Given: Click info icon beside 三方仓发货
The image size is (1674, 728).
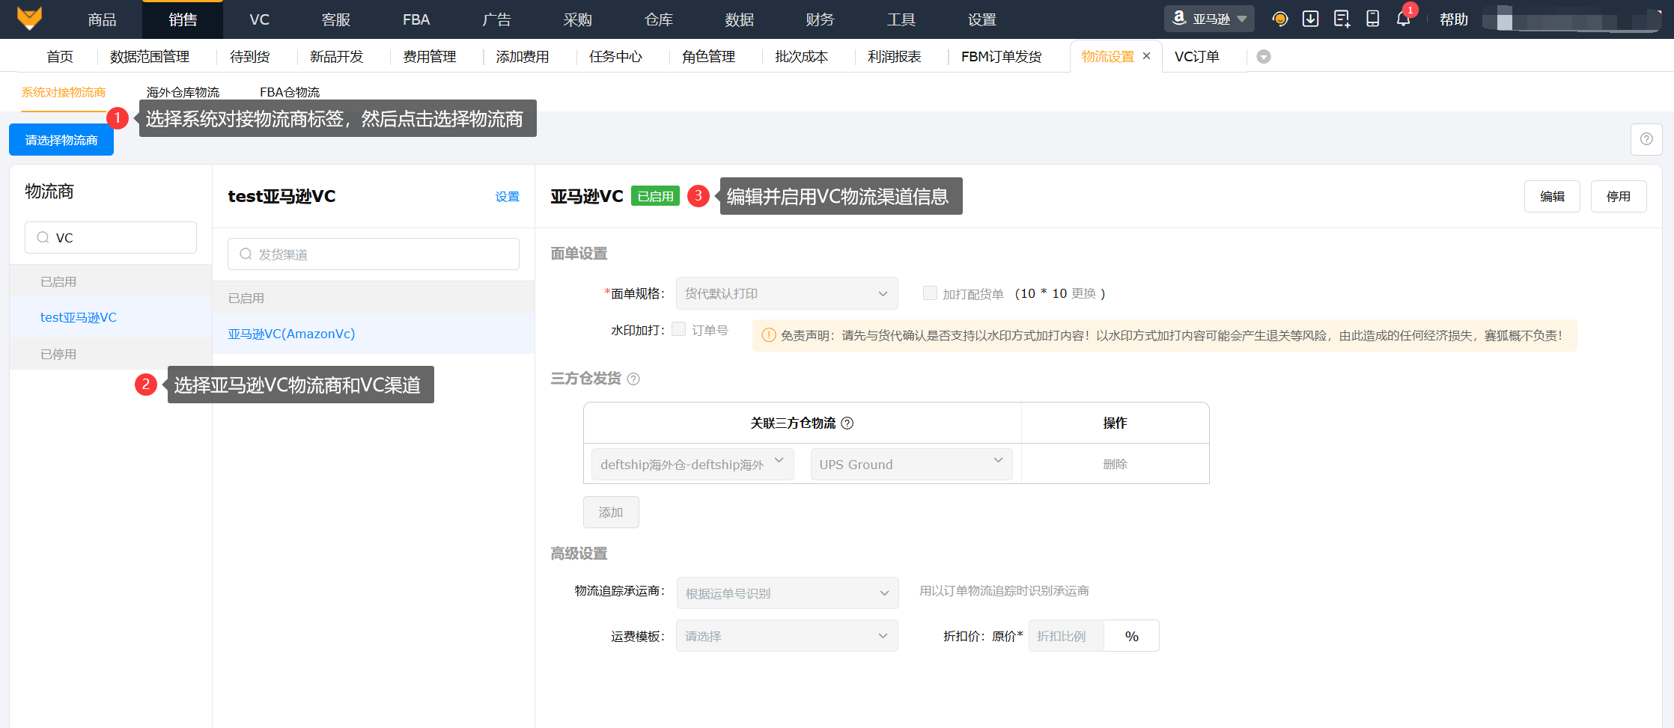Looking at the screenshot, I should (633, 379).
